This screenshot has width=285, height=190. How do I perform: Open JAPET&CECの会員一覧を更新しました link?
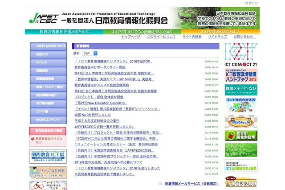(105, 127)
